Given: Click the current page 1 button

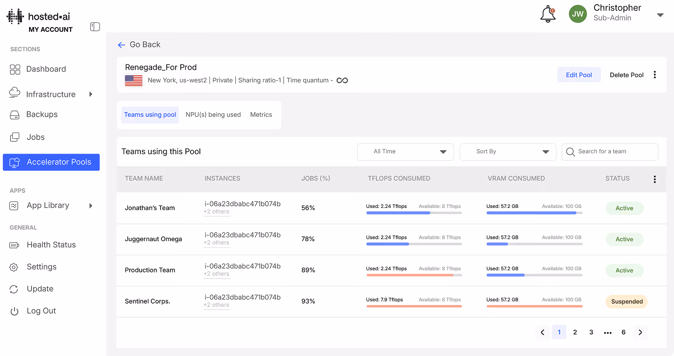Looking at the screenshot, I should (559, 332).
